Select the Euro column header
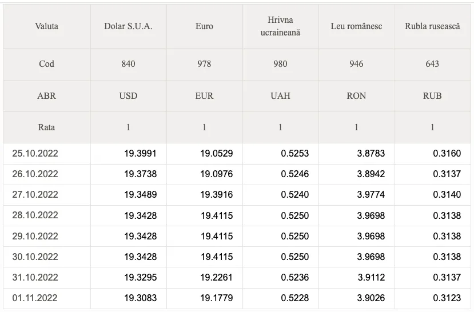The width and height of the screenshot is (474, 312). pyautogui.click(x=204, y=26)
